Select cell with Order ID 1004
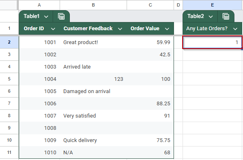This screenshot has width=243, height=160. (39, 79)
